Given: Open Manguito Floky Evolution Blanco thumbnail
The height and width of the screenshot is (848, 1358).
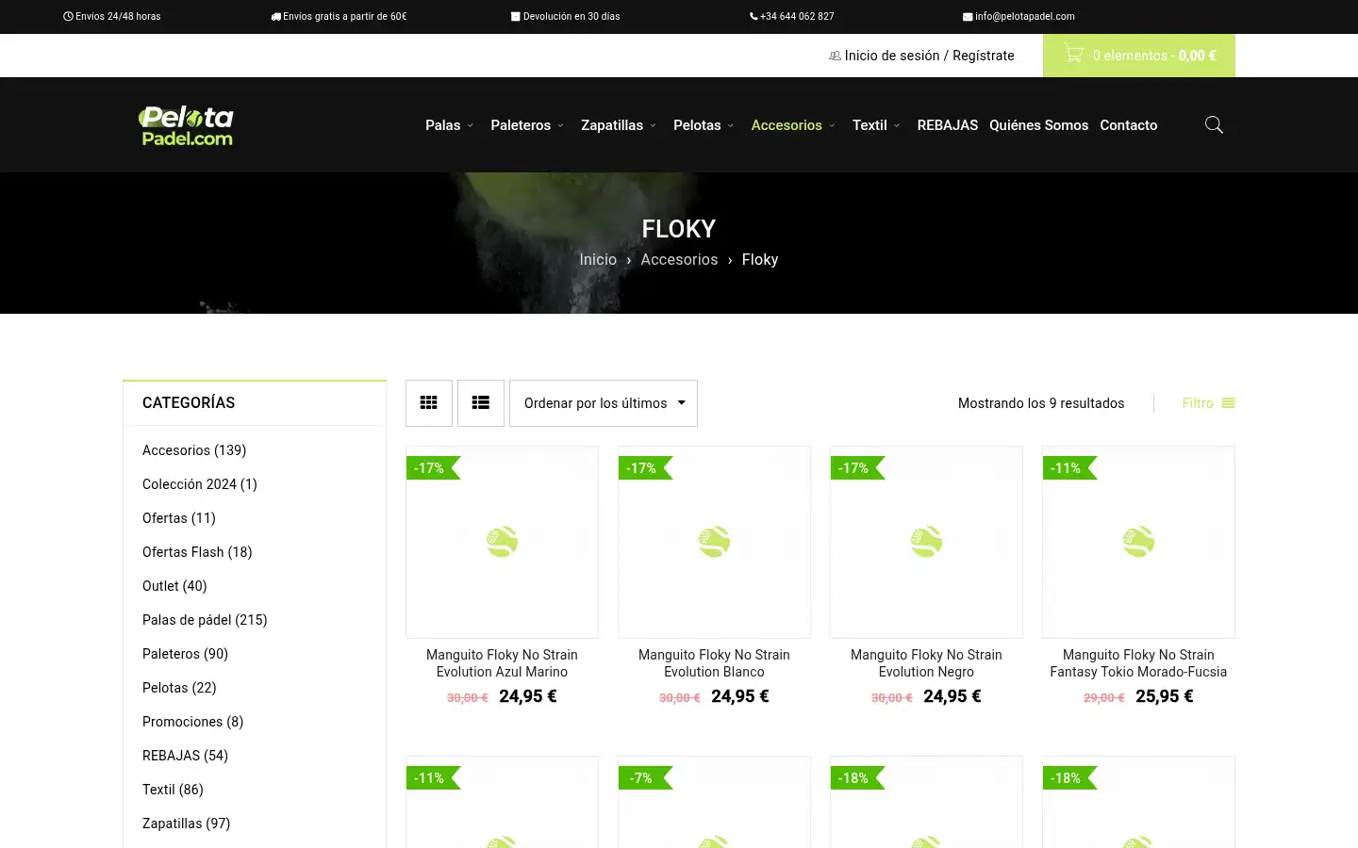Looking at the screenshot, I should click(x=714, y=542).
